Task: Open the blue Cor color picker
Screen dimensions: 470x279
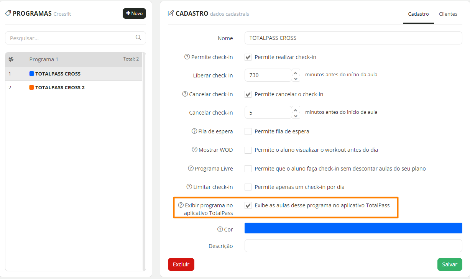Action: pos(353,228)
